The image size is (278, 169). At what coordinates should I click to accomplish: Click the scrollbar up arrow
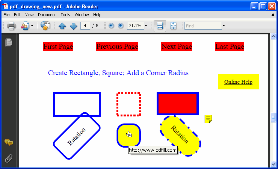click(273, 36)
